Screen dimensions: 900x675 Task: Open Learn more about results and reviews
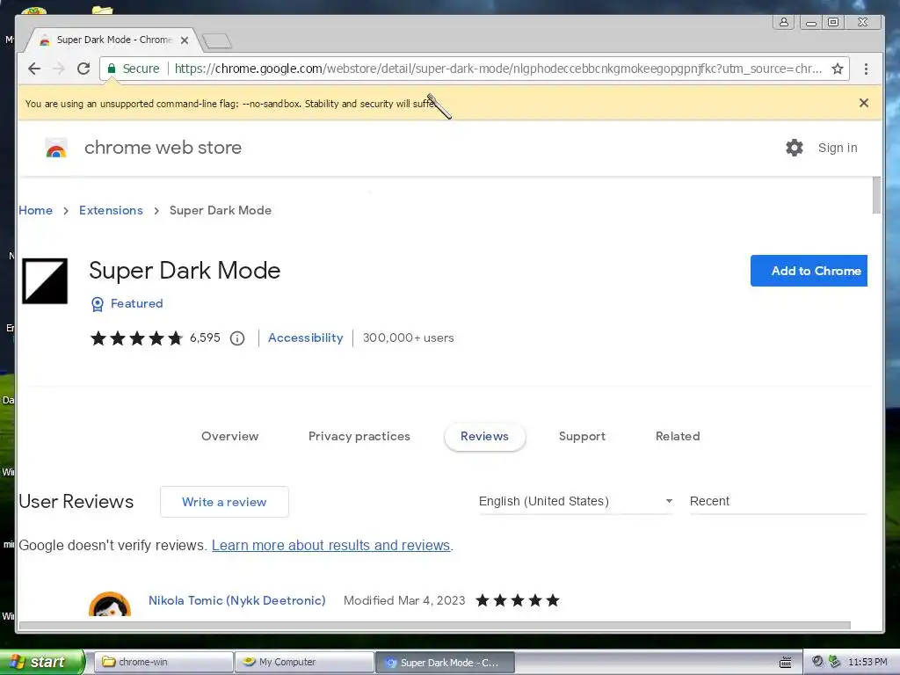click(x=330, y=545)
